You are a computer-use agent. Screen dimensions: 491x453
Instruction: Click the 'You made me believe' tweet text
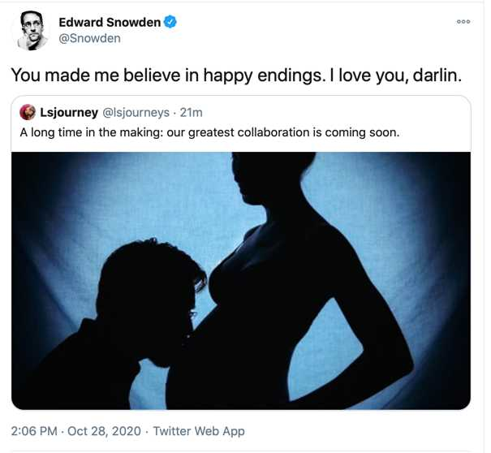click(x=236, y=75)
